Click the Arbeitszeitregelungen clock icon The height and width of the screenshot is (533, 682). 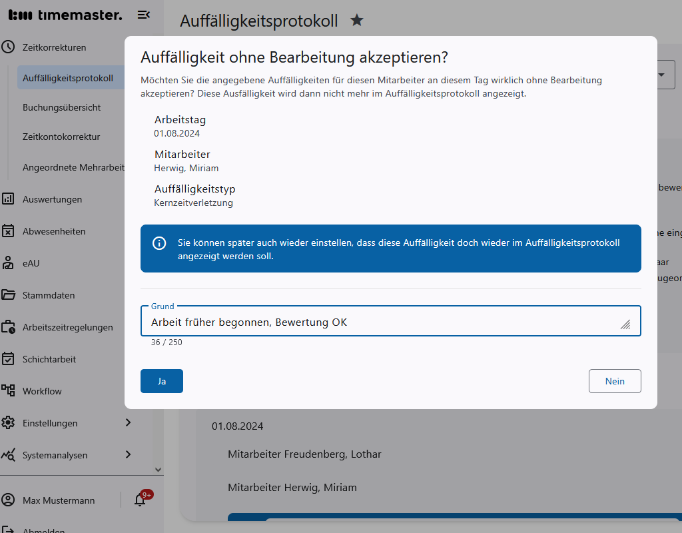(9, 327)
